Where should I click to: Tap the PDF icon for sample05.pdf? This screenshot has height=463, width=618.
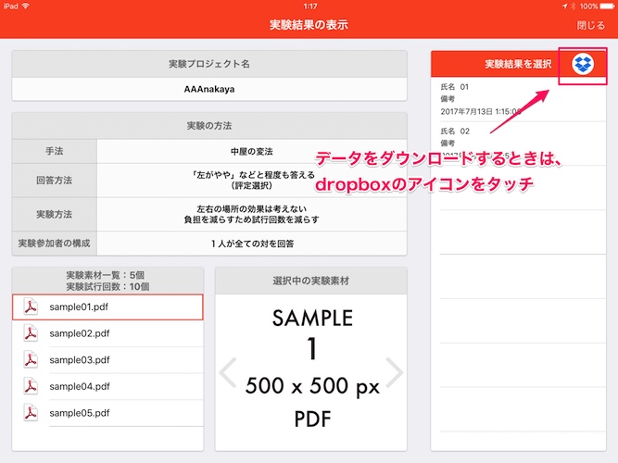tap(30, 411)
